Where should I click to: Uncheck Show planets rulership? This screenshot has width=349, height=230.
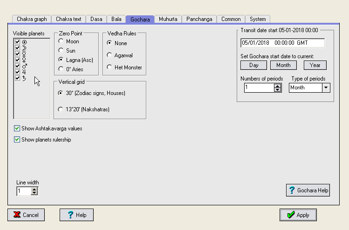click(x=17, y=140)
